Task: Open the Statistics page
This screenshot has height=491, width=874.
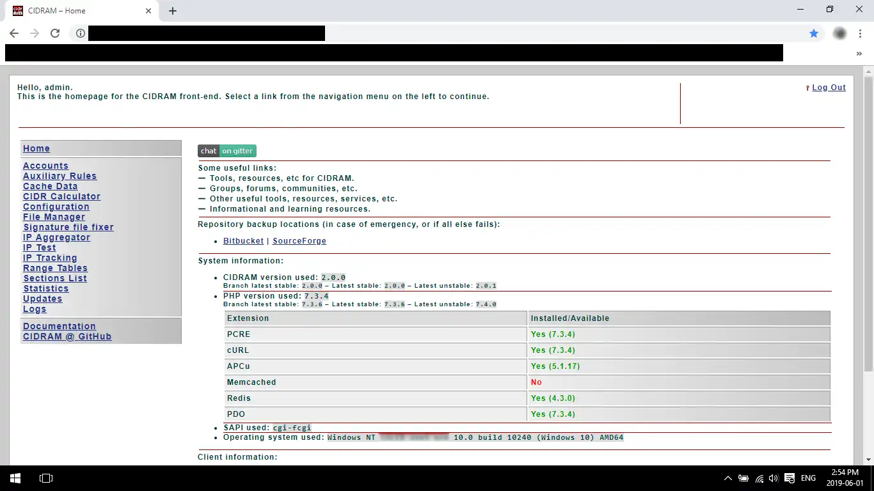Action: (46, 288)
